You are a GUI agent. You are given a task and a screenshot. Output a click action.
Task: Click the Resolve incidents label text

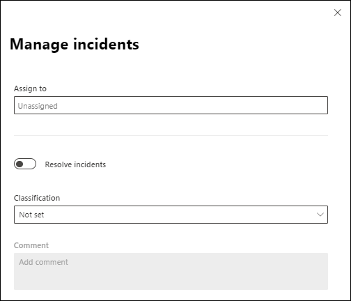coord(75,164)
